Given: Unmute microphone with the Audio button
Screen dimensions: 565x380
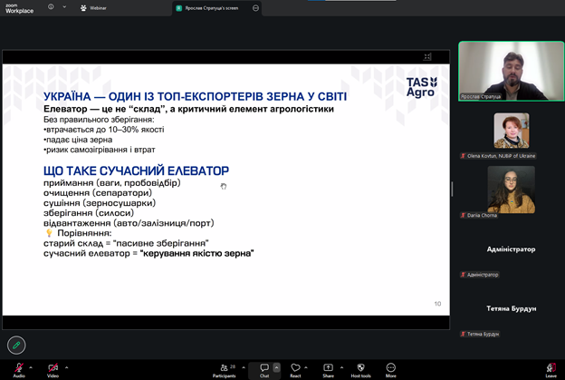Looking at the screenshot, I should pos(19,370).
